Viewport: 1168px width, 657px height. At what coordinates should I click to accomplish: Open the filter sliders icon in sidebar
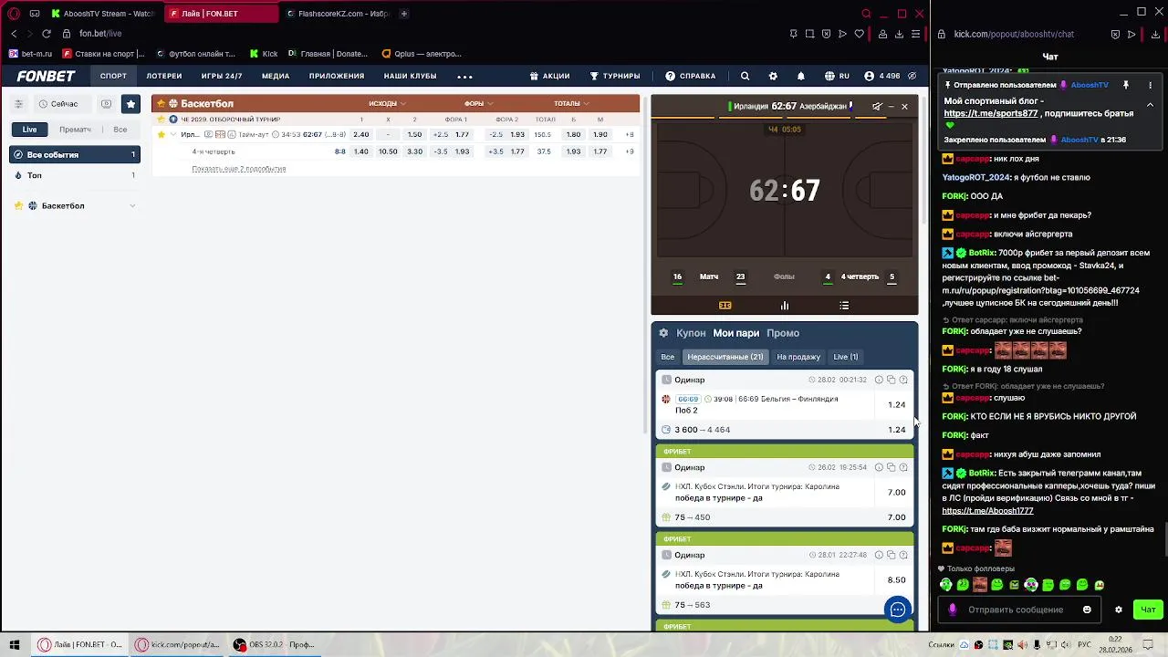tap(20, 104)
